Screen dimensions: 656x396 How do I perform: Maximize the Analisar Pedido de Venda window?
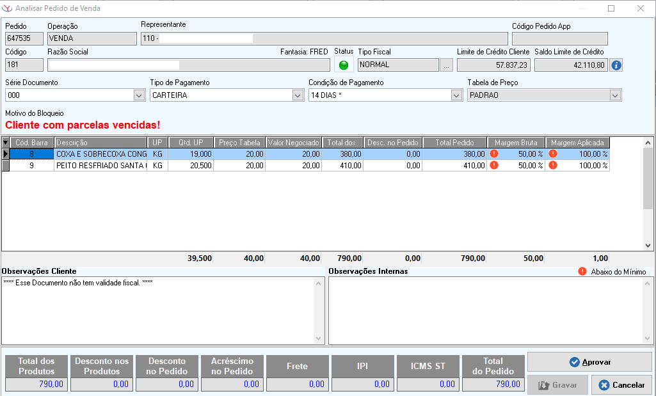[611, 8]
